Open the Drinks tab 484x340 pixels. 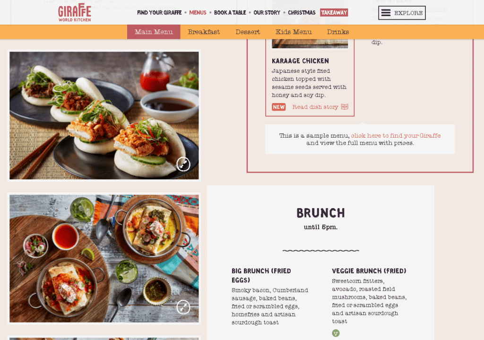click(x=338, y=32)
